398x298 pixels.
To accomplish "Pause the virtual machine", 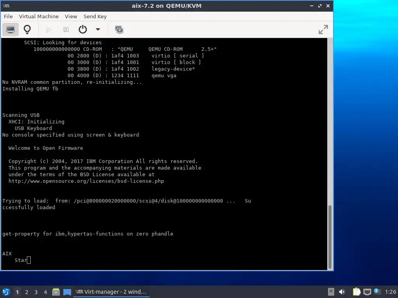I will point(66,29).
